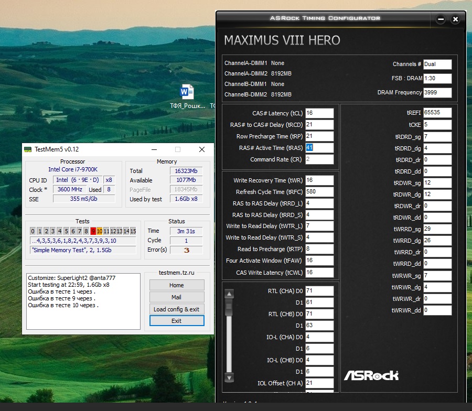This screenshot has width=472, height=411.
Task: Click the Exit button in TestMem5
Action: [x=177, y=321]
